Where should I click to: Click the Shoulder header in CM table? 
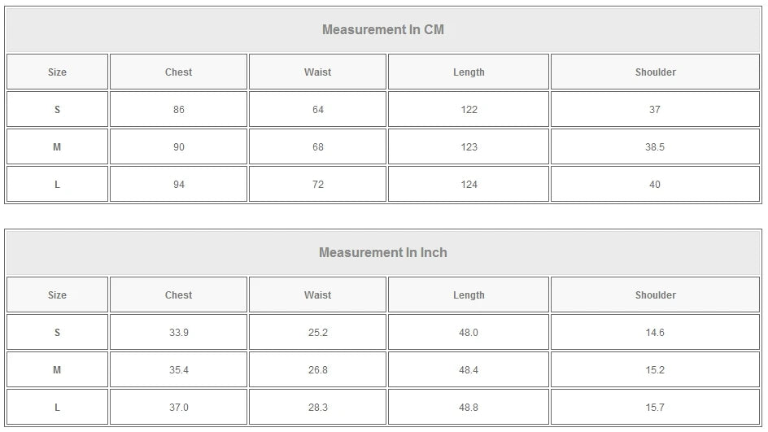click(x=655, y=72)
